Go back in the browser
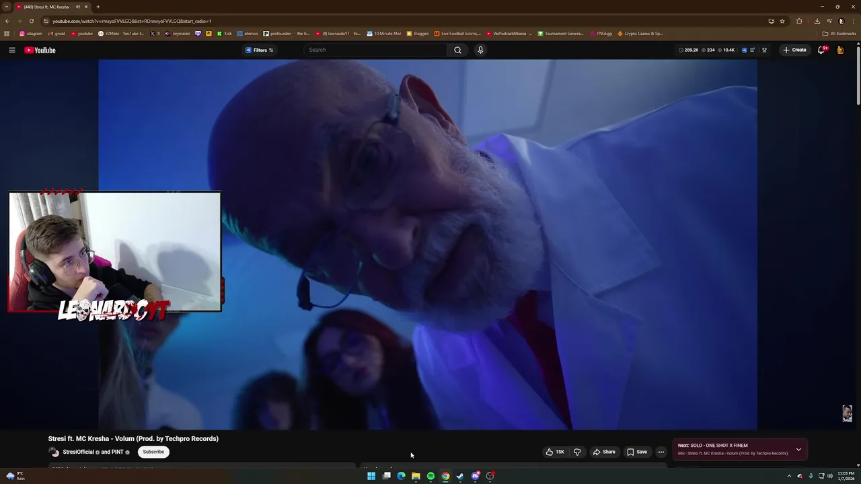Viewport: 861px width, 484px height. tap(7, 21)
